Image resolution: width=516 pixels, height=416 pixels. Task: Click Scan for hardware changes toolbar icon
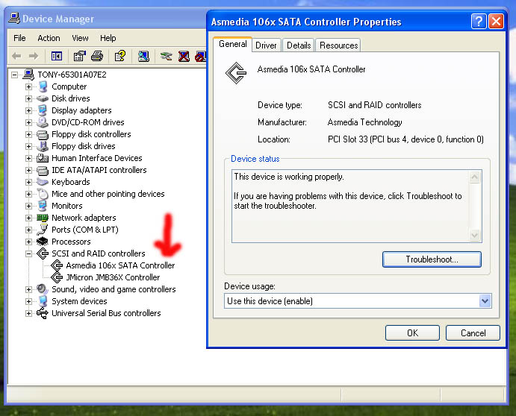(143, 56)
